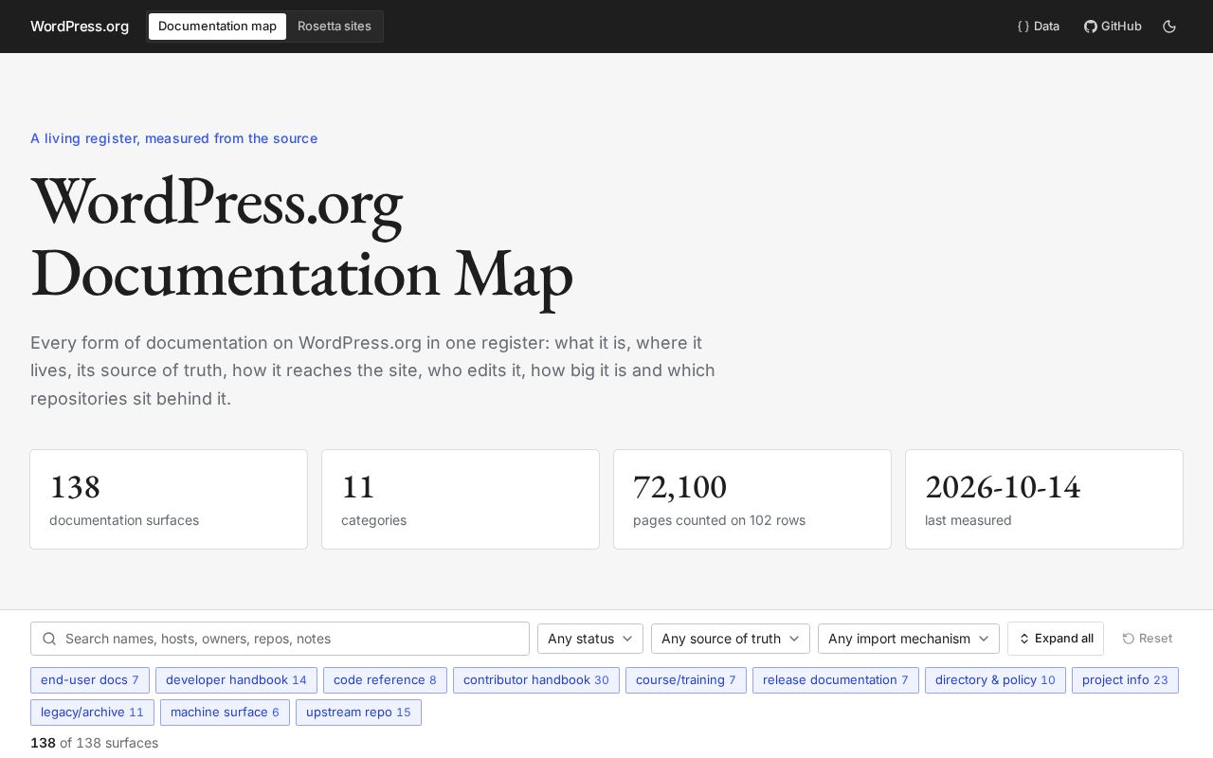Viewport: 1213px width, 758px height.
Task: Toggle the developer handbook category filter
Action: (x=236, y=680)
